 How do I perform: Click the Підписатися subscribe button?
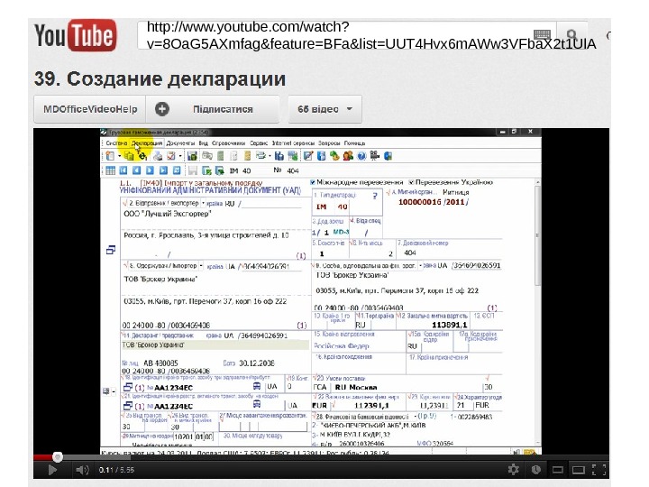[x=213, y=109]
